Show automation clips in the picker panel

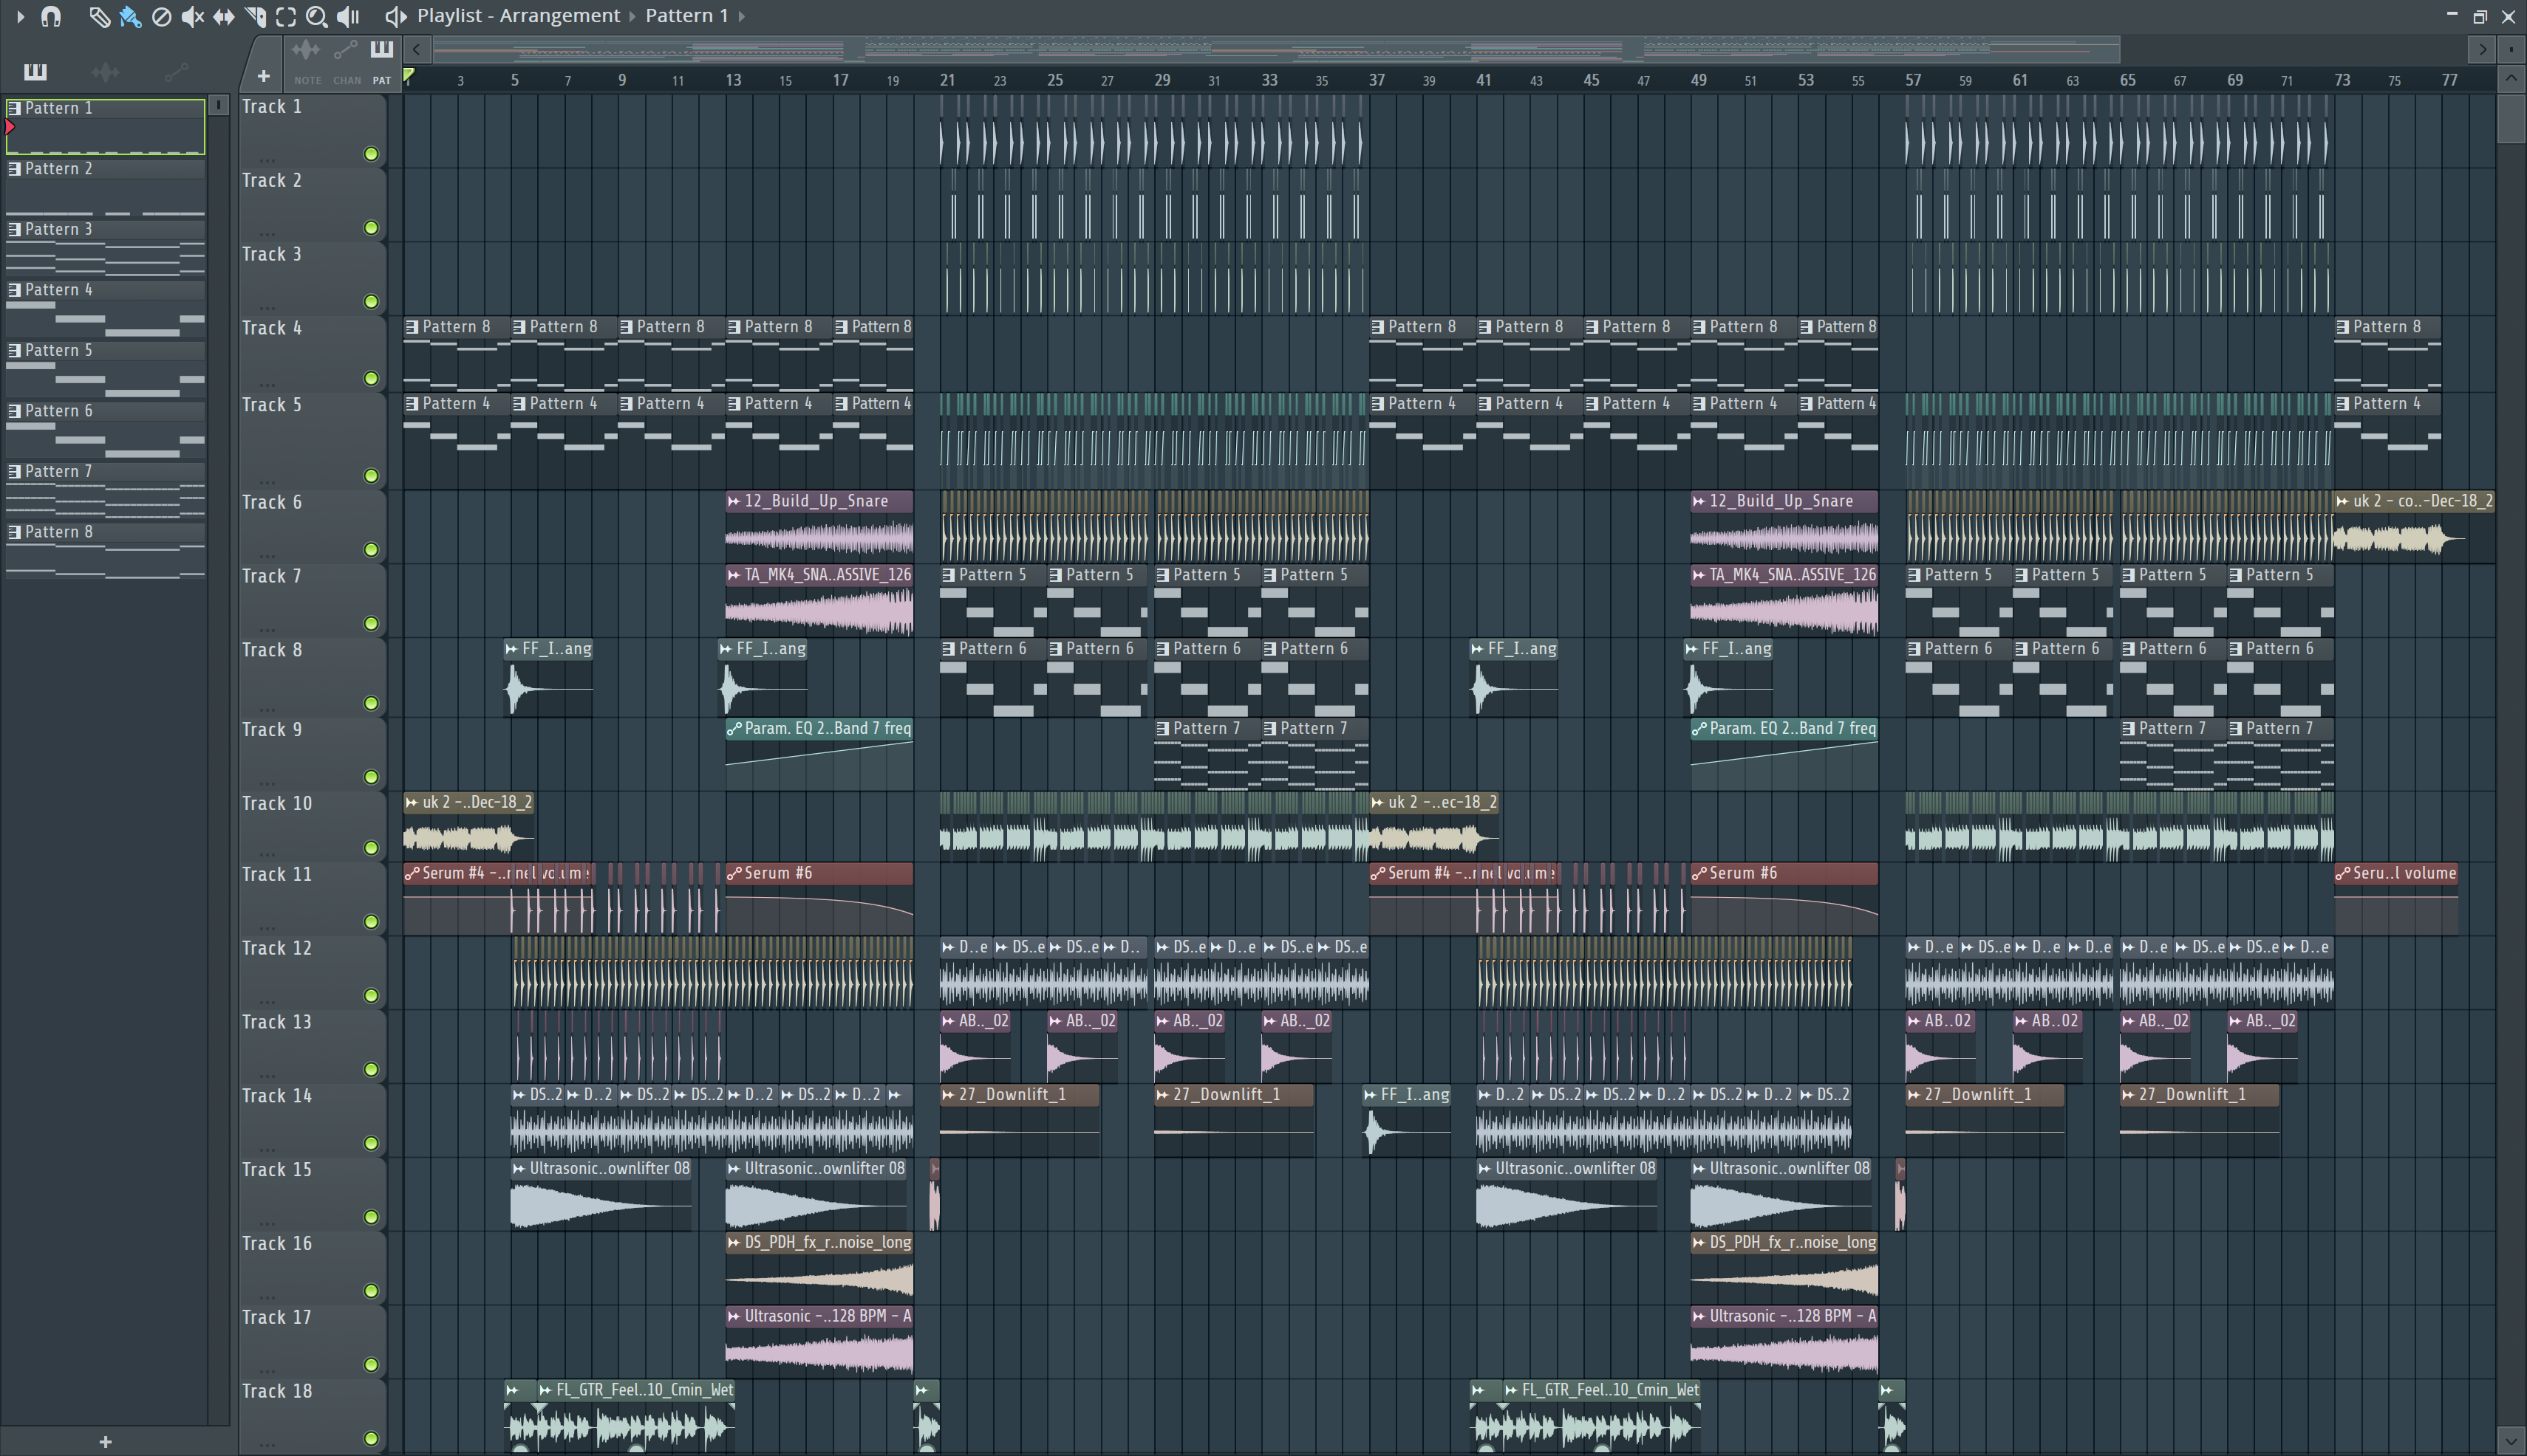tap(176, 71)
